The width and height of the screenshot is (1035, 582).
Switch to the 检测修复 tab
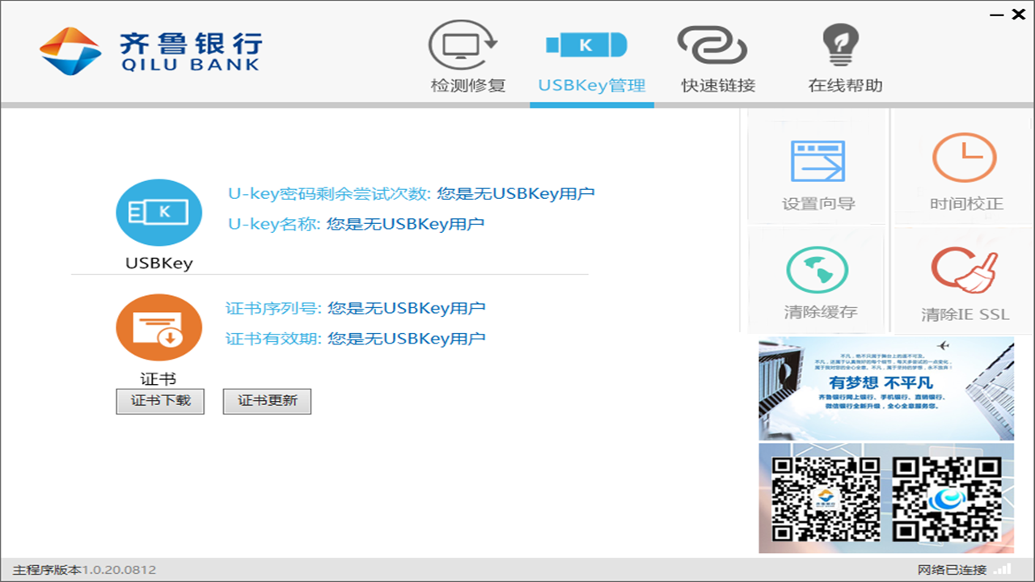[x=467, y=84]
